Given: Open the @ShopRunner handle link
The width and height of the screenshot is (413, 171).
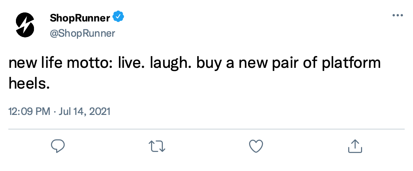Looking at the screenshot, I should [82, 33].
